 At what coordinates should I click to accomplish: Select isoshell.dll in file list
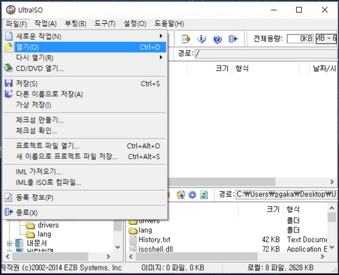pyautogui.click(x=155, y=249)
